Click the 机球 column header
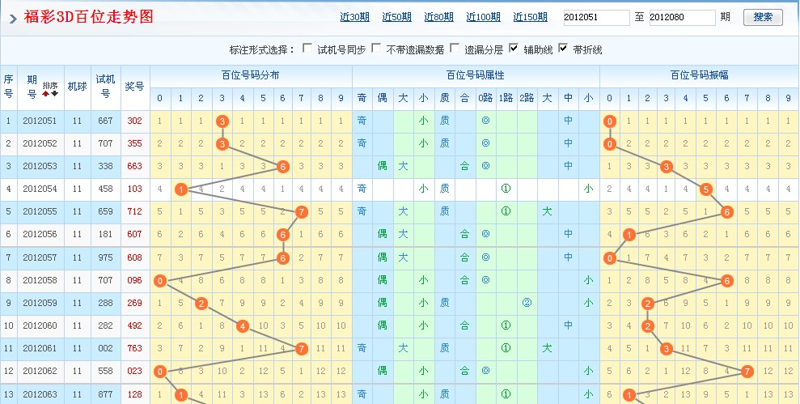Image resolution: width=800 pixels, height=404 pixels. (x=78, y=87)
